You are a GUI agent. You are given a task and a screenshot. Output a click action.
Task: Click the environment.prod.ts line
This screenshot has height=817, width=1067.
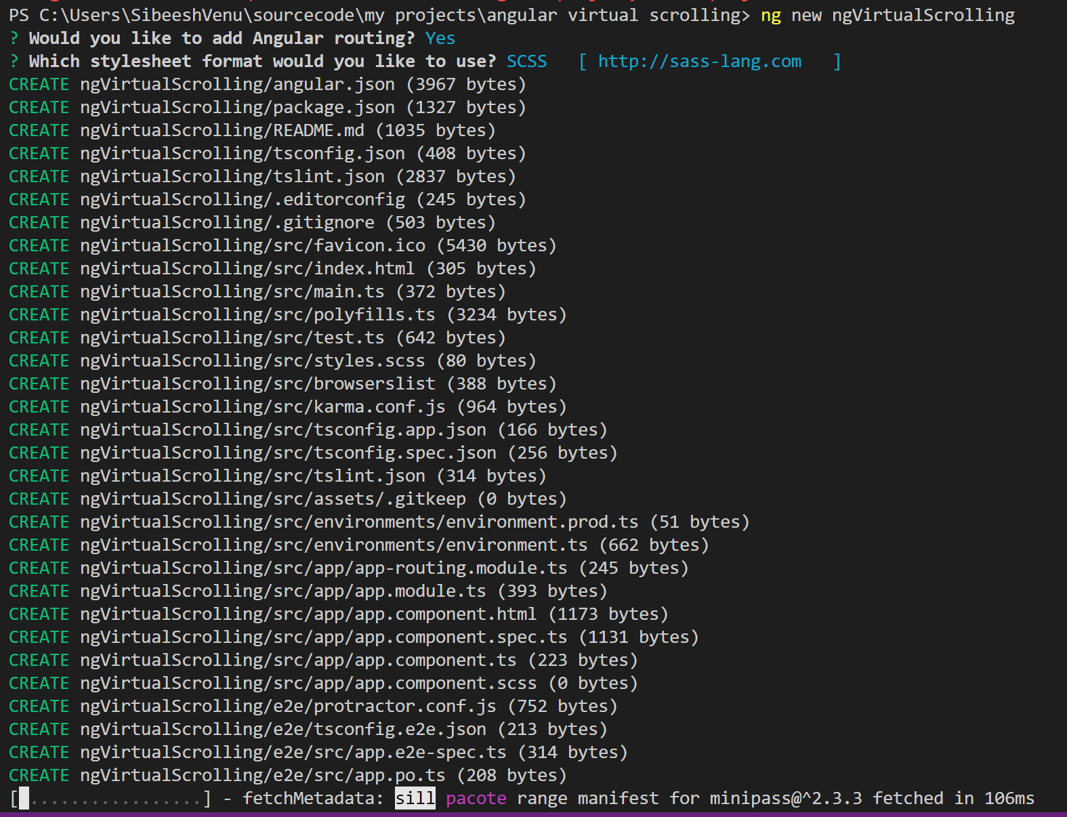(x=379, y=522)
